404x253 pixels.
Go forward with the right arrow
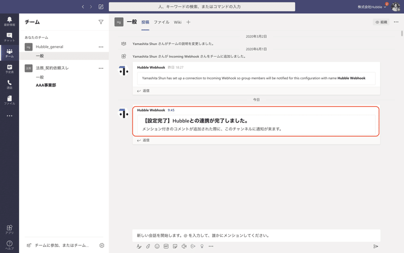click(91, 7)
